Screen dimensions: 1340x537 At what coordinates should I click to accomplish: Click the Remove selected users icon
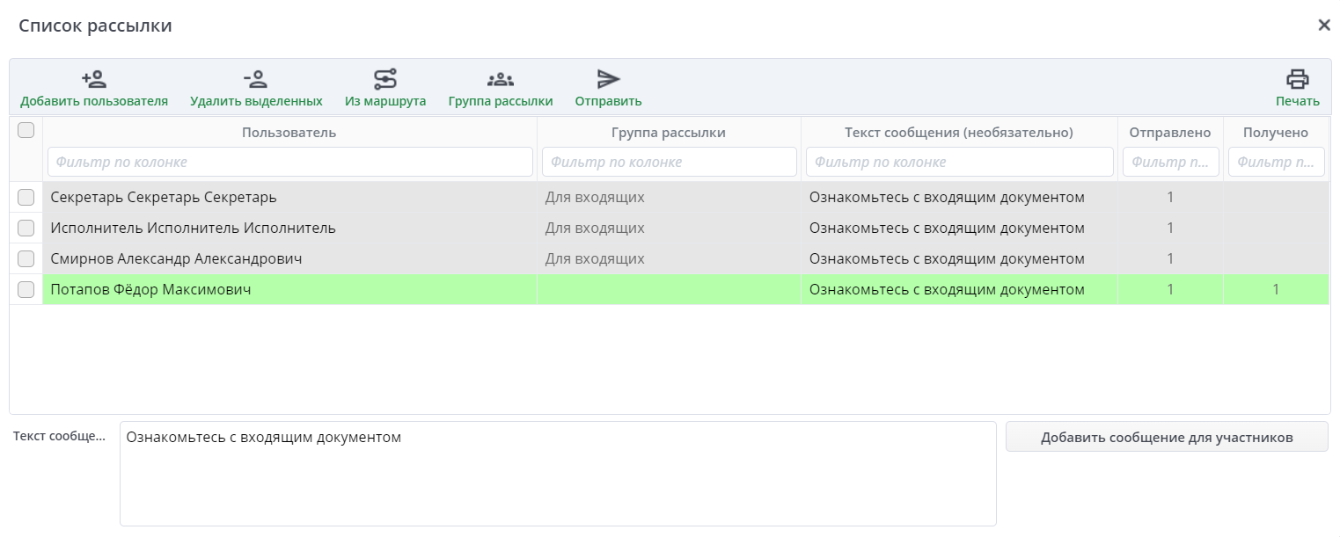(256, 80)
